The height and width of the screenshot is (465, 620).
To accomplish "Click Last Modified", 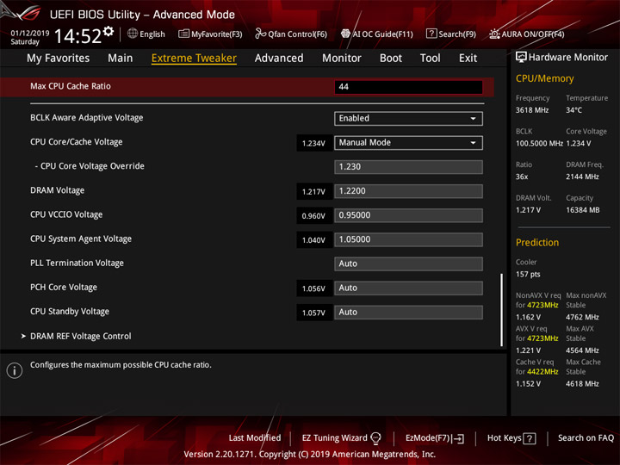I will click(255, 438).
